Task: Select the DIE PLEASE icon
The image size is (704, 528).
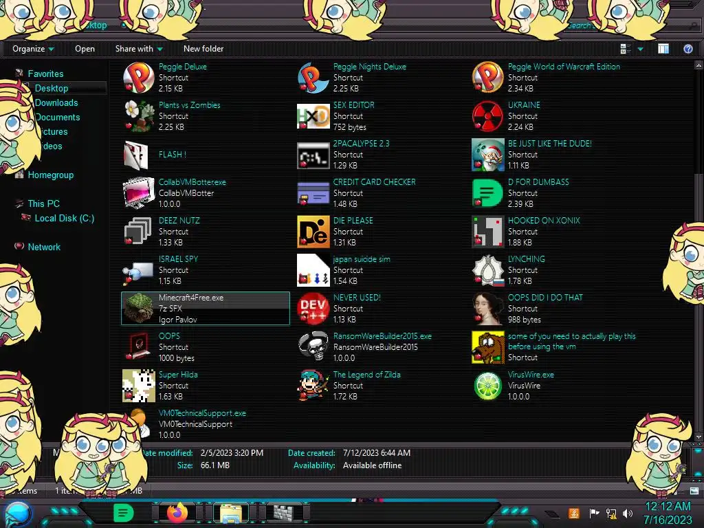Action: point(313,232)
